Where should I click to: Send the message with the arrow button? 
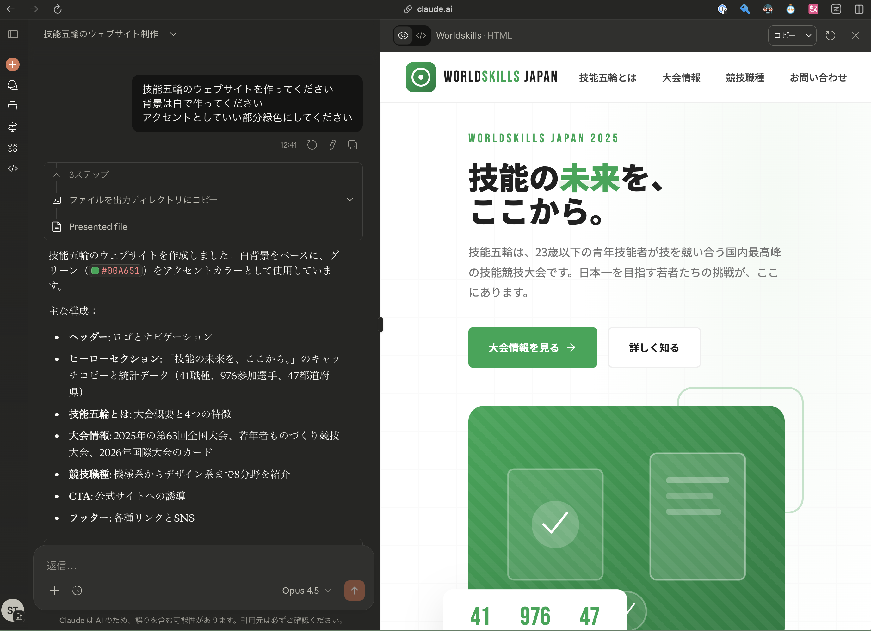coord(354,591)
